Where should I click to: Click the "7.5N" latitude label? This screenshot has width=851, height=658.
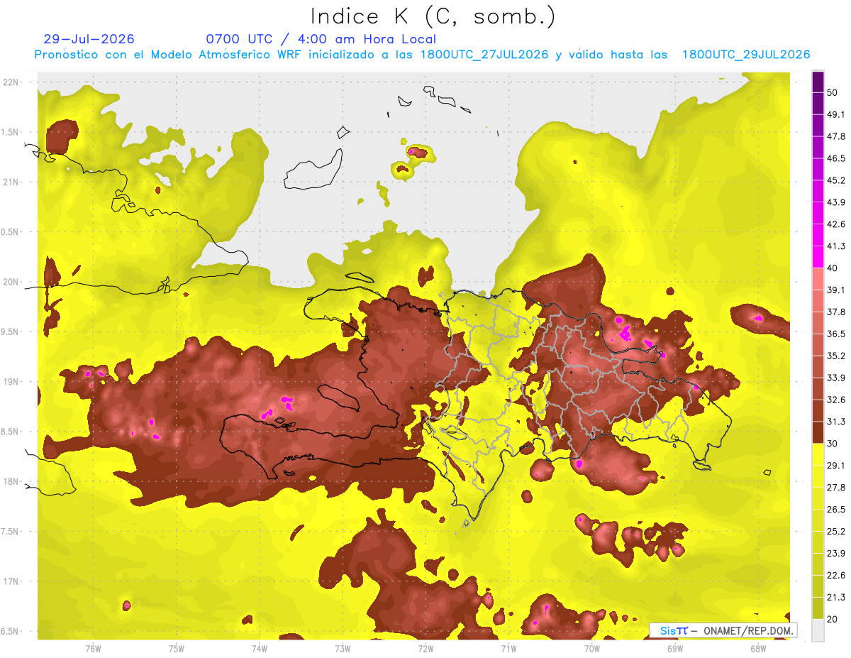point(10,532)
